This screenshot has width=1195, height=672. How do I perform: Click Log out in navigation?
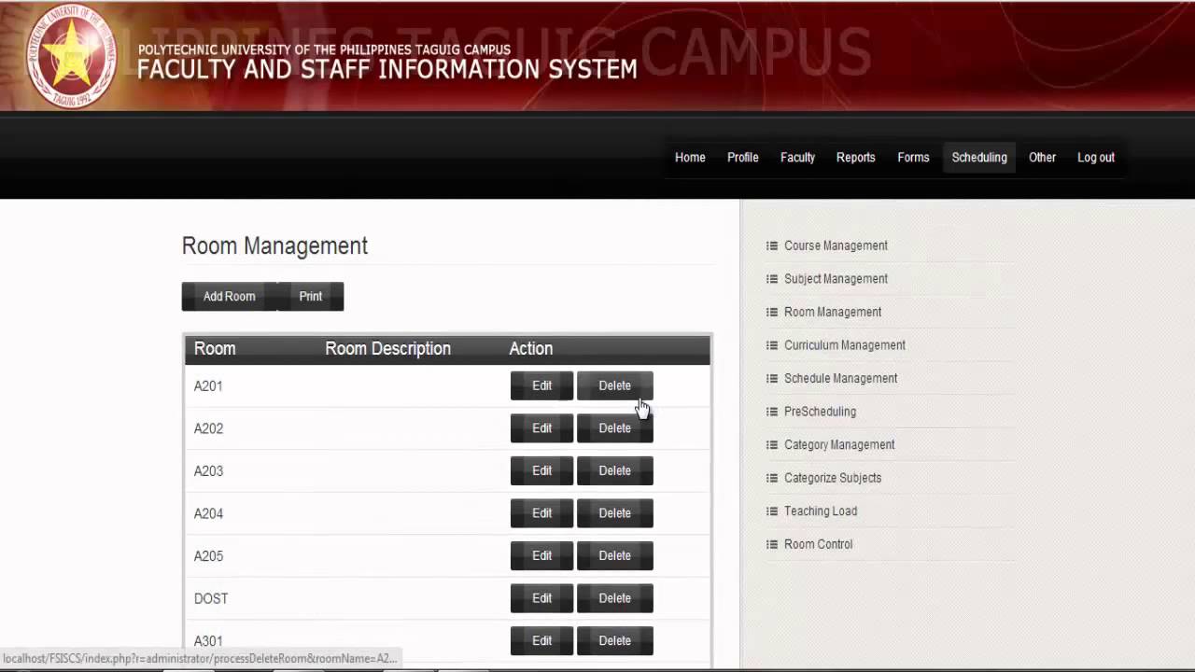[1096, 158]
